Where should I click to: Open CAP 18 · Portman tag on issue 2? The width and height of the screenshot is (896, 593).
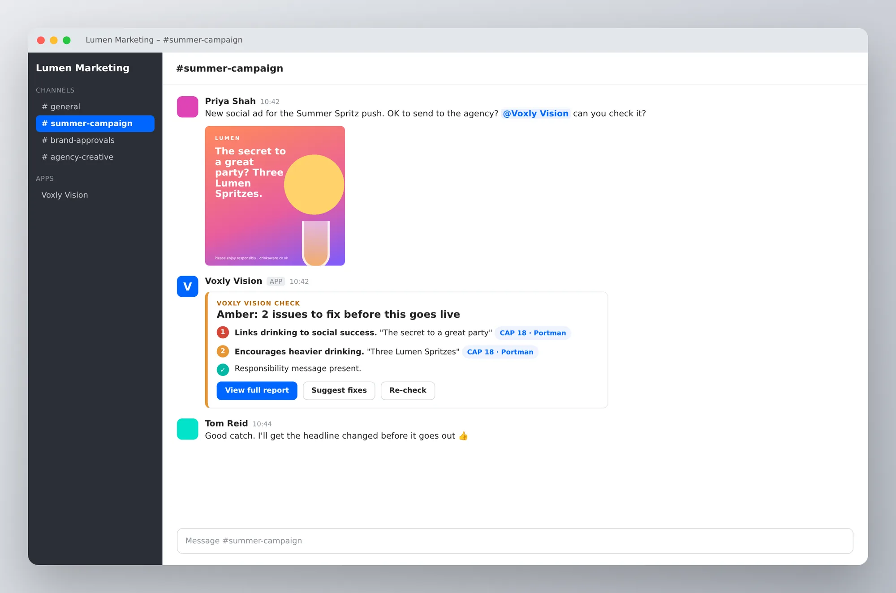(x=500, y=352)
